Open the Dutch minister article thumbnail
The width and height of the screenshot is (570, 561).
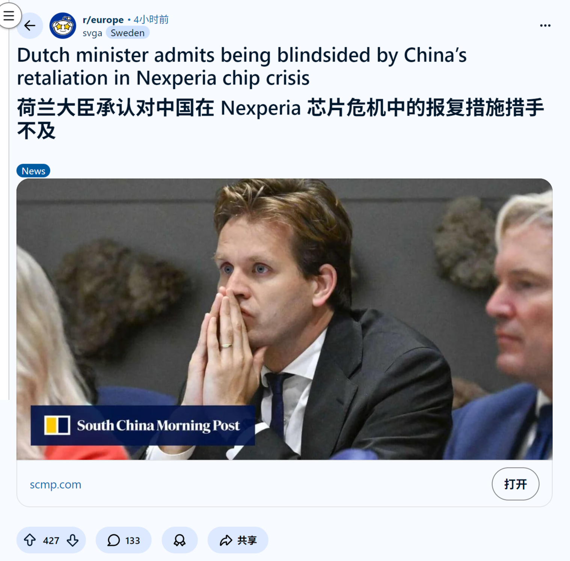pyautogui.click(x=284, y=319)
